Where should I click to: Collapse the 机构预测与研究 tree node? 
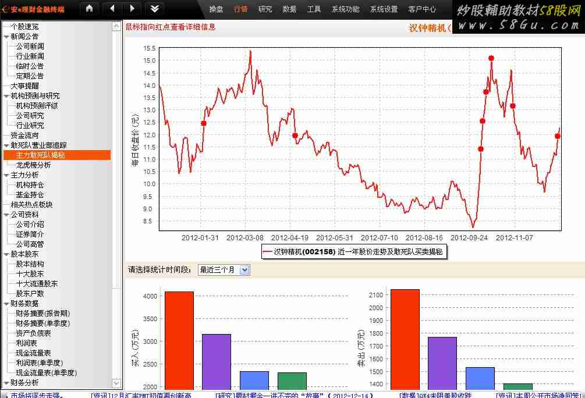click(6, 96)
